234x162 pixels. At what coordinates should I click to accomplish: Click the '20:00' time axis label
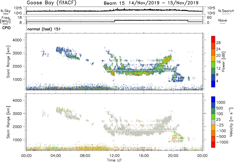173,156
